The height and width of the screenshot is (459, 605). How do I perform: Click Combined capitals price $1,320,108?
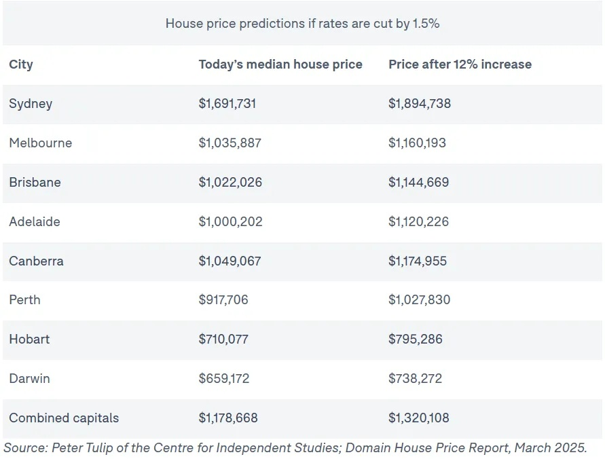pos(419,418)
